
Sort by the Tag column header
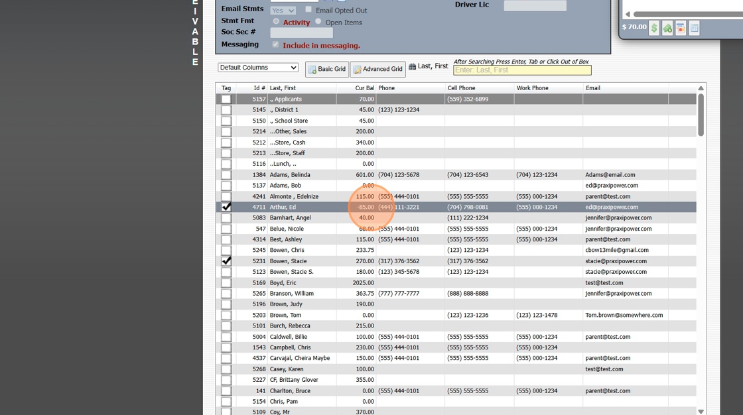(226, 88)
